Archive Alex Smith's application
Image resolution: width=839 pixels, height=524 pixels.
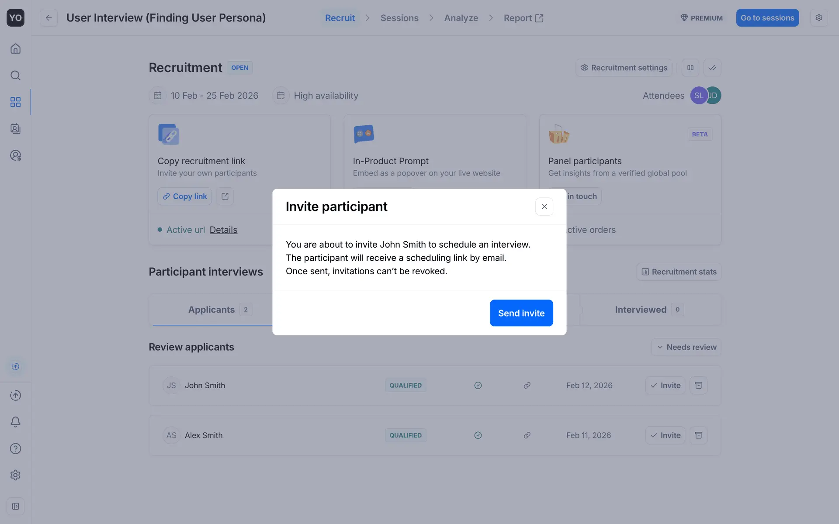coord(698,435)
